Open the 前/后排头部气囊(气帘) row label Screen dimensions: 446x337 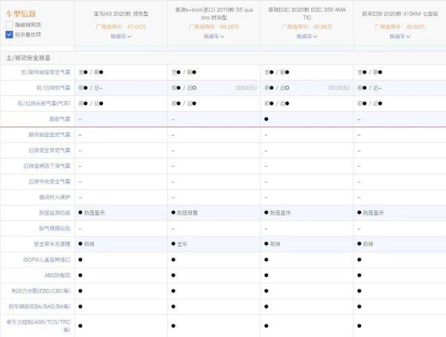[x=44, y=104]
